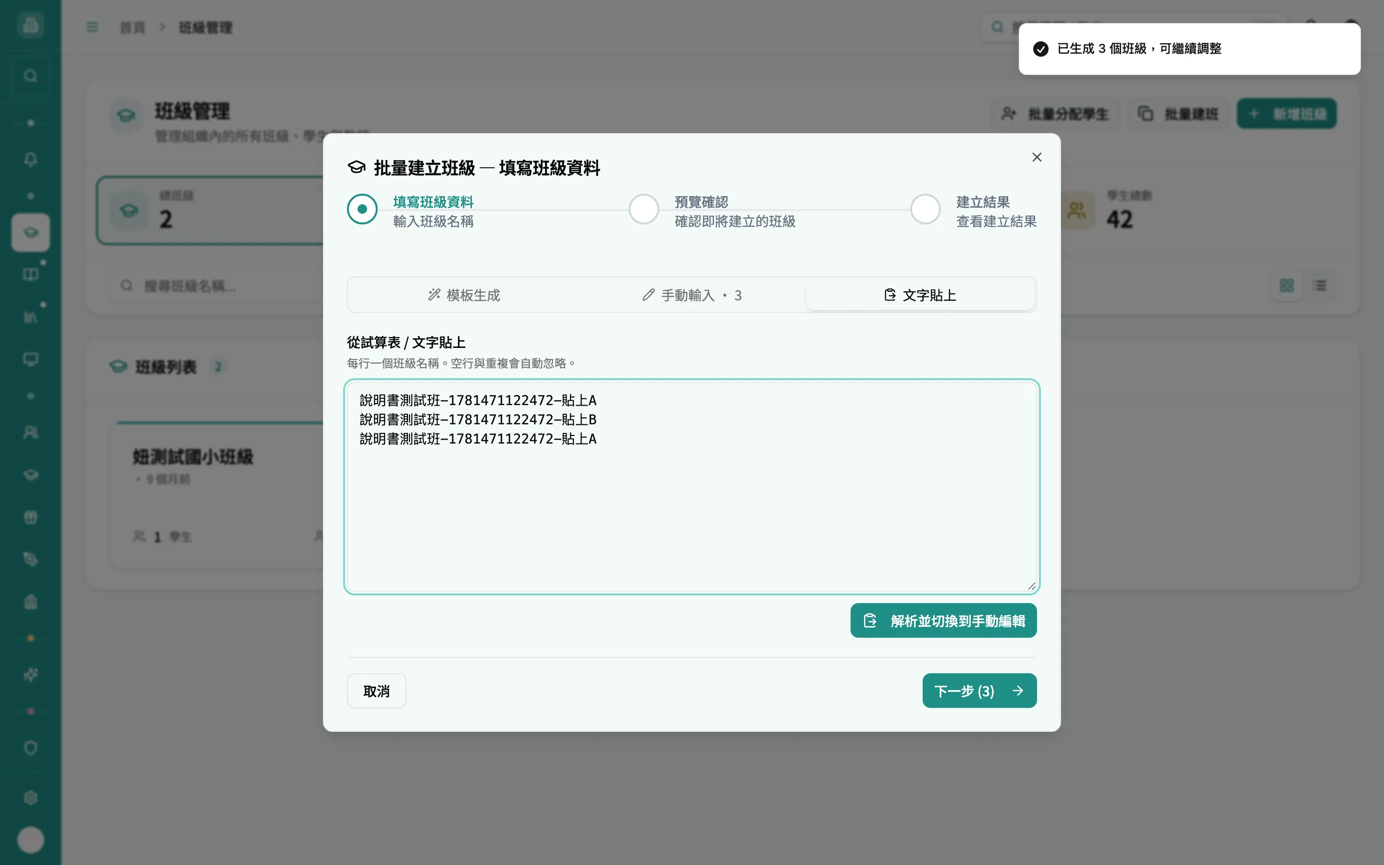Image resolution: width=1384 pixels, height=865 pixels.
Task: Open the sidebar search icon
Action: pyautogui.click(x=31, y=76)
